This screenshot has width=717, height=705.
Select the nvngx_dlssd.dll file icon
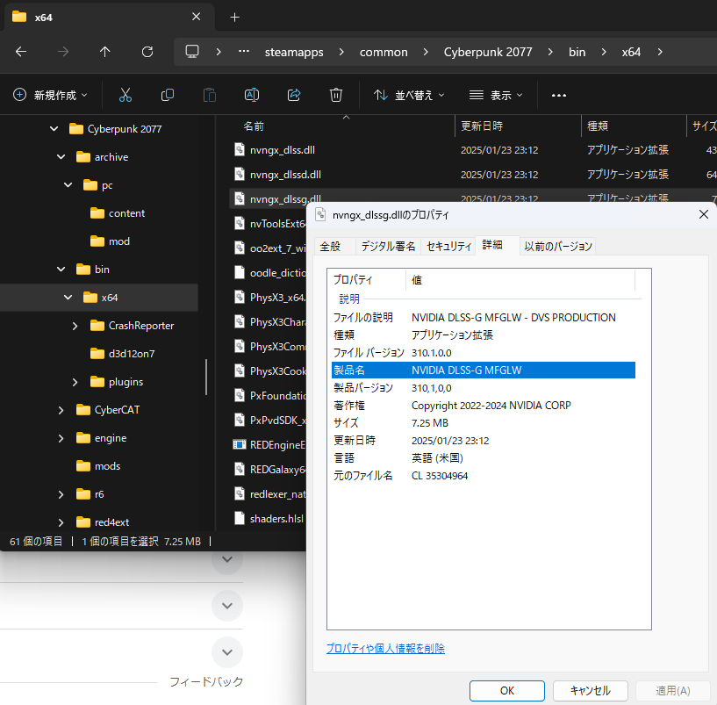(240, 175)
